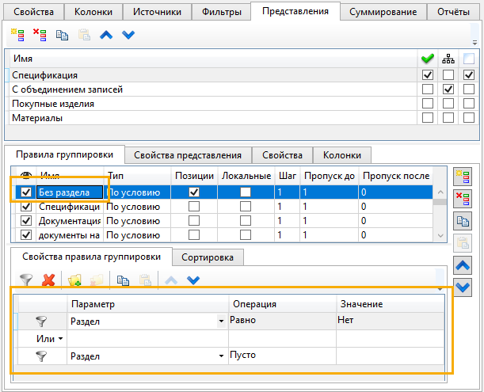Enable the first checkbox for Покупные изделия

point(428,104)
